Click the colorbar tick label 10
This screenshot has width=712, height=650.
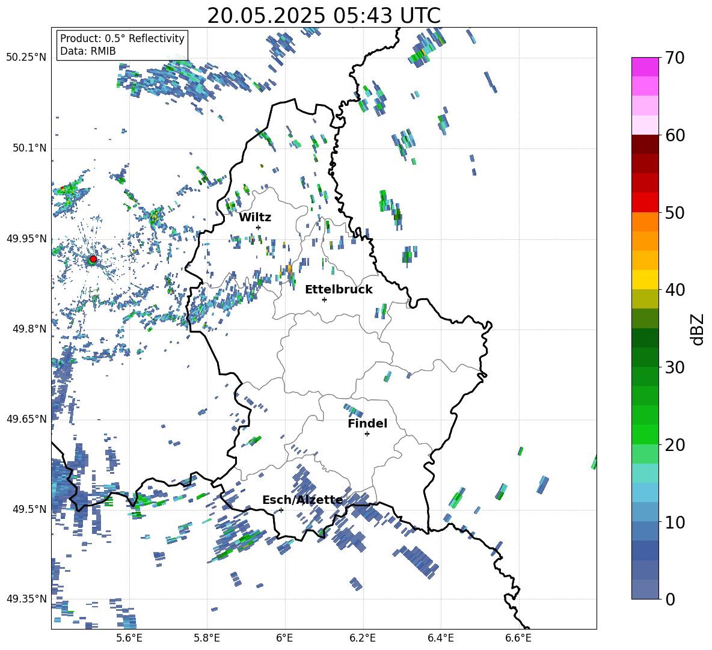point(675,523)
